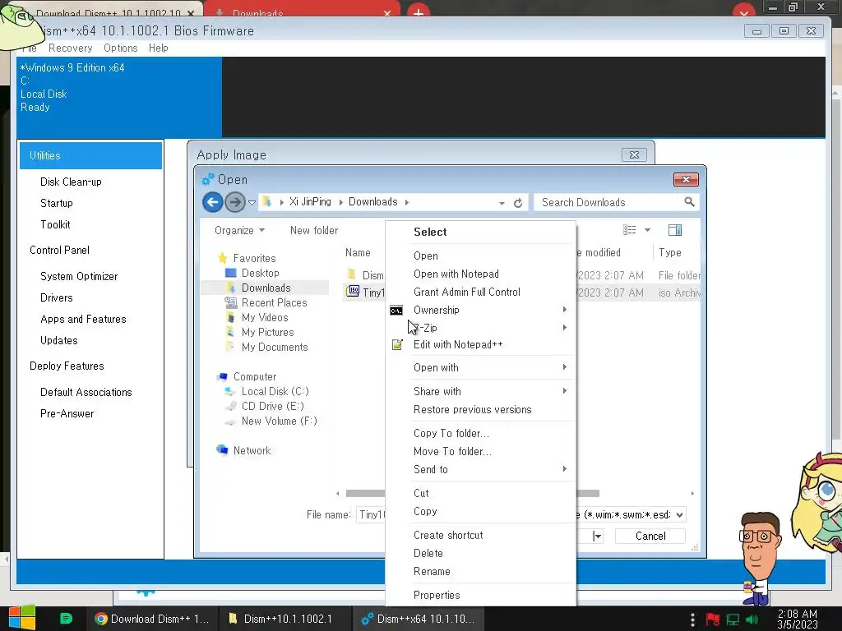Click the Tiny10 iso file icon
The image size is (842, 631).
(353, 292)
